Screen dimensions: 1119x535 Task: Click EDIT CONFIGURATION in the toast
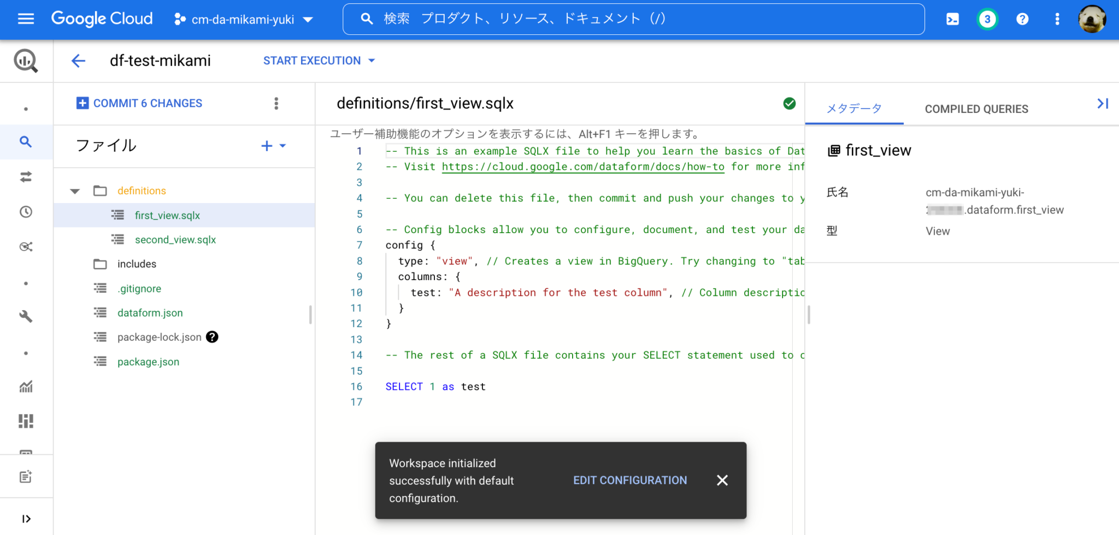coord(629,480)
